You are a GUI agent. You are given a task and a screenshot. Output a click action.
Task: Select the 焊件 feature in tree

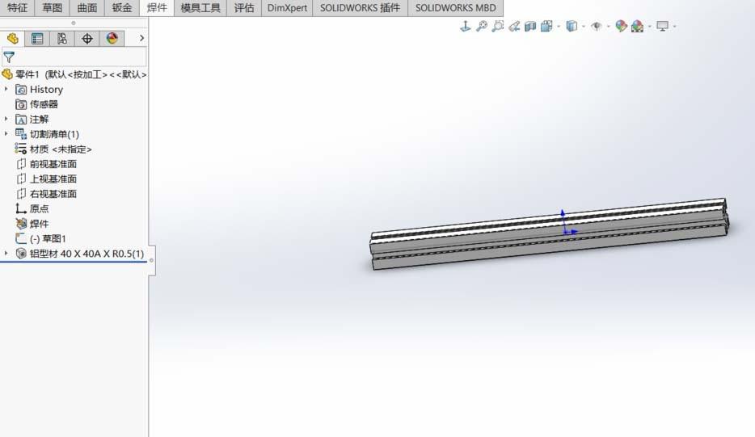click(39, 224)
